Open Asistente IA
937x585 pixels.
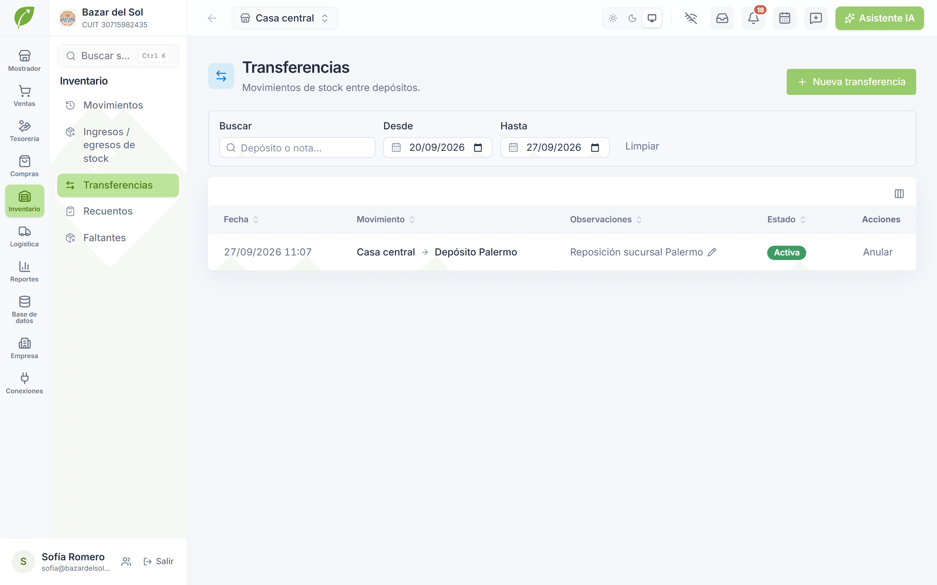point(879,18)
